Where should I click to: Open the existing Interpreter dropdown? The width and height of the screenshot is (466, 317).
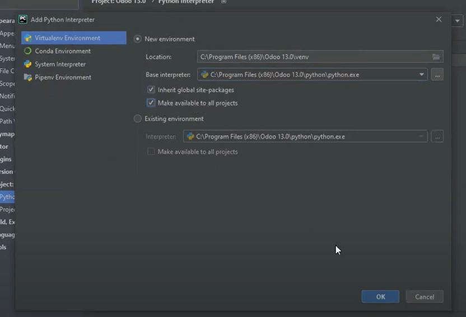pos(305,136)
